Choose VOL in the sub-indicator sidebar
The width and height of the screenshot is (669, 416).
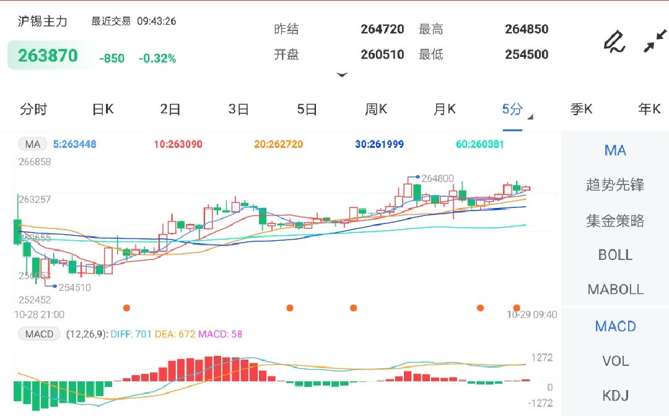615,361
